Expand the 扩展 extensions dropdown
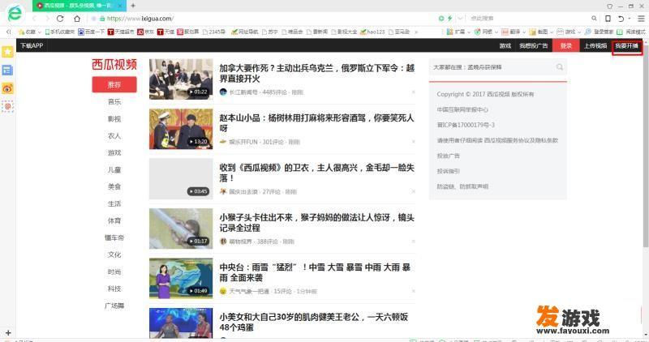The image size is (649, 342). pyautogui.click(x=469, y=32)
